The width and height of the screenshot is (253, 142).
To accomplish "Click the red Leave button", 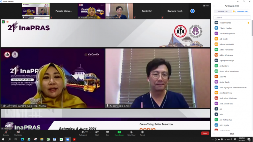I will click(x=205, y=133).
